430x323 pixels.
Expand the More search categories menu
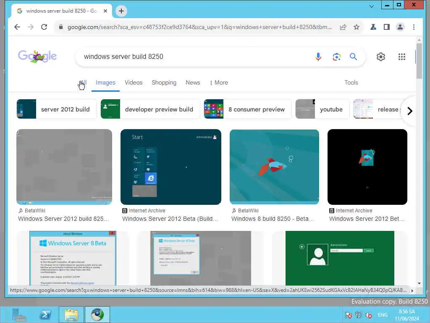(219, 82)
